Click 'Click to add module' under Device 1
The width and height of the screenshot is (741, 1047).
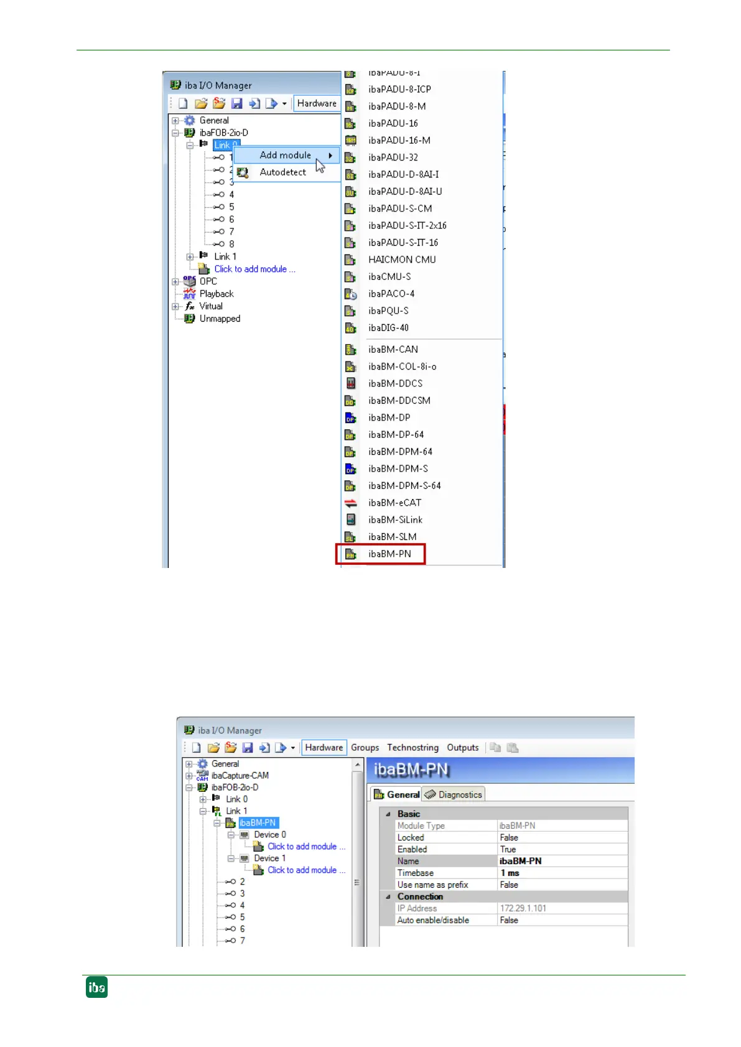(306, 870)
